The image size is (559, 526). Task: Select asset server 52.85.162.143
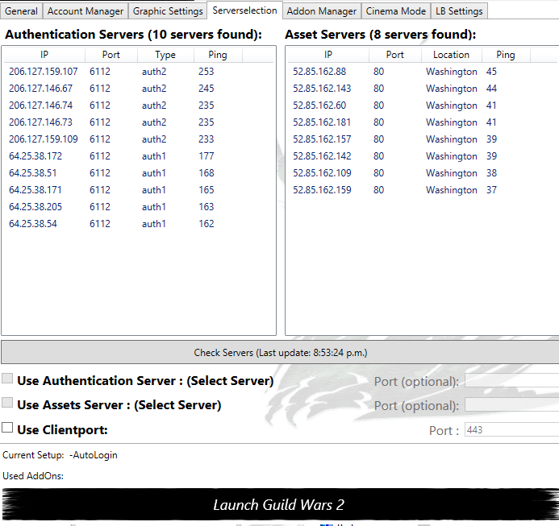point(423,89)
